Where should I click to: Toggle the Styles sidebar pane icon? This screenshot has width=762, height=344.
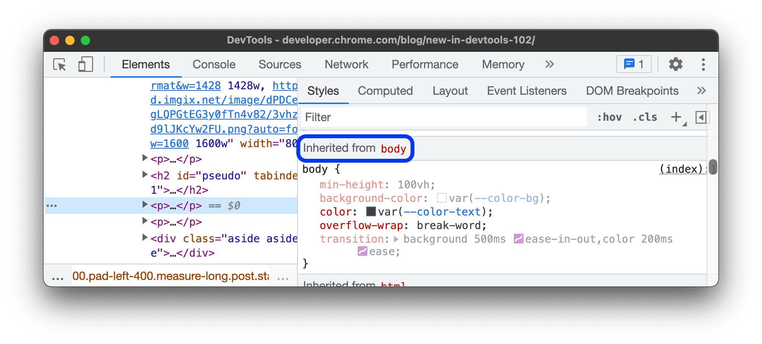pos(701,117)
